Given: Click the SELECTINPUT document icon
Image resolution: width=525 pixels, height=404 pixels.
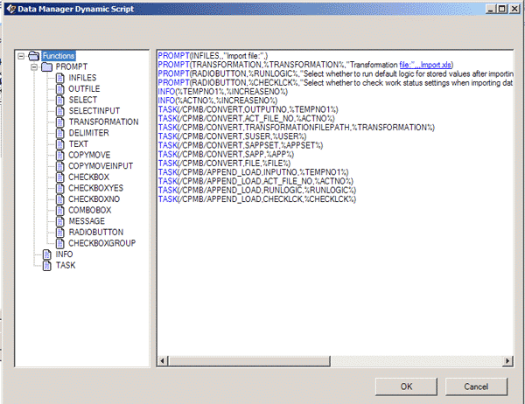Looking at the screenshot, I should (60, 111).
